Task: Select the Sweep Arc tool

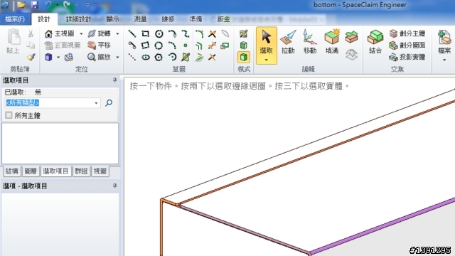Action: (172, 57)
